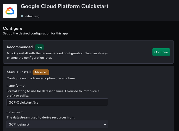Click the Manual install heading
This screenshot has width=179, height=131.
18,72
